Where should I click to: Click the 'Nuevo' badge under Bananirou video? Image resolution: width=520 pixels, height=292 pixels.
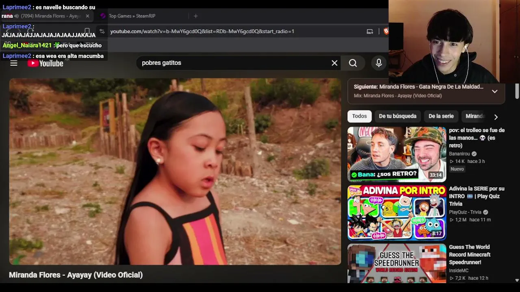click(x=457, y=169)
